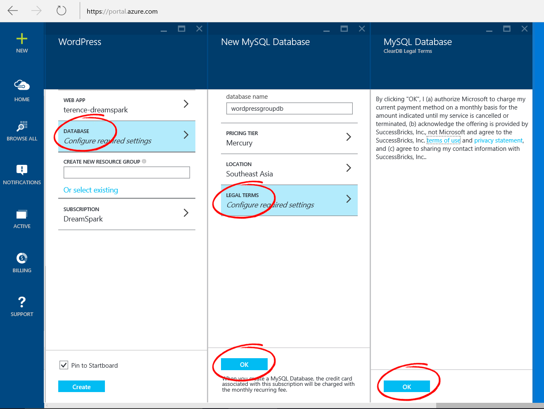544x409 pixels.
Task: Minimize the WordPress blade
Action: pos(164,31)
